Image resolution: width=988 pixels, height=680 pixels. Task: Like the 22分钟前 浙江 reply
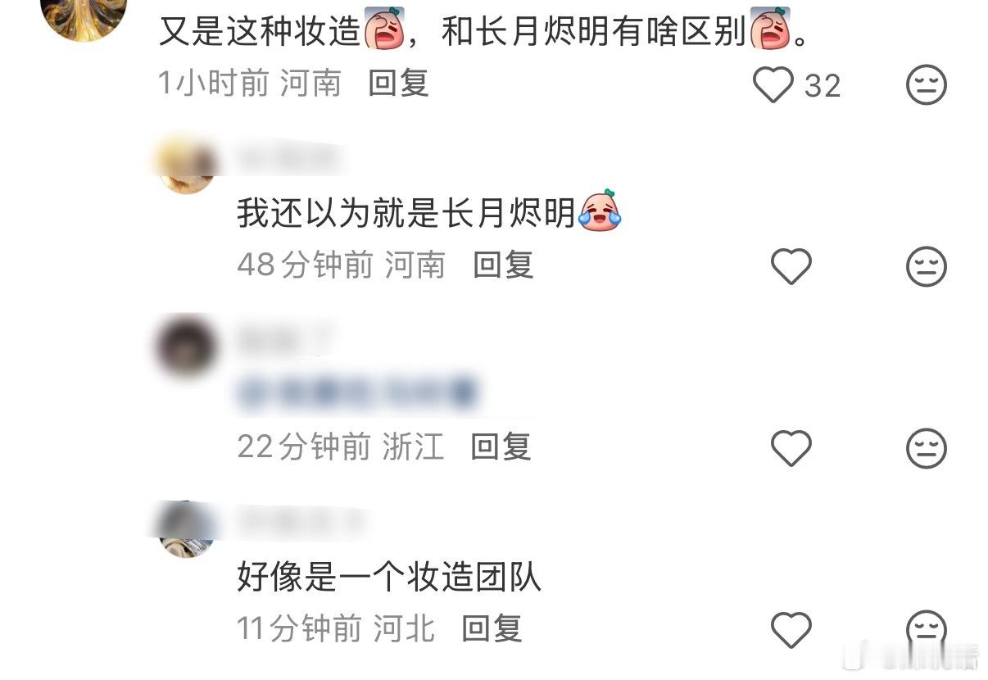791,448
